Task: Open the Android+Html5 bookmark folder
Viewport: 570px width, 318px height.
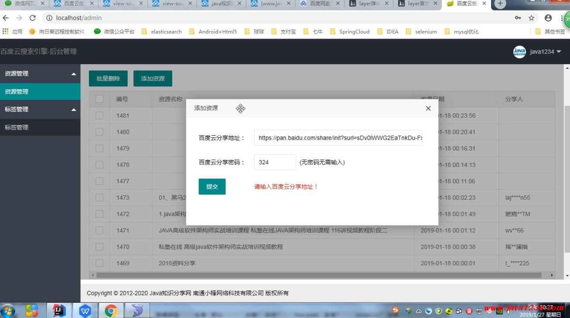Action: click(x=213, y=31)
